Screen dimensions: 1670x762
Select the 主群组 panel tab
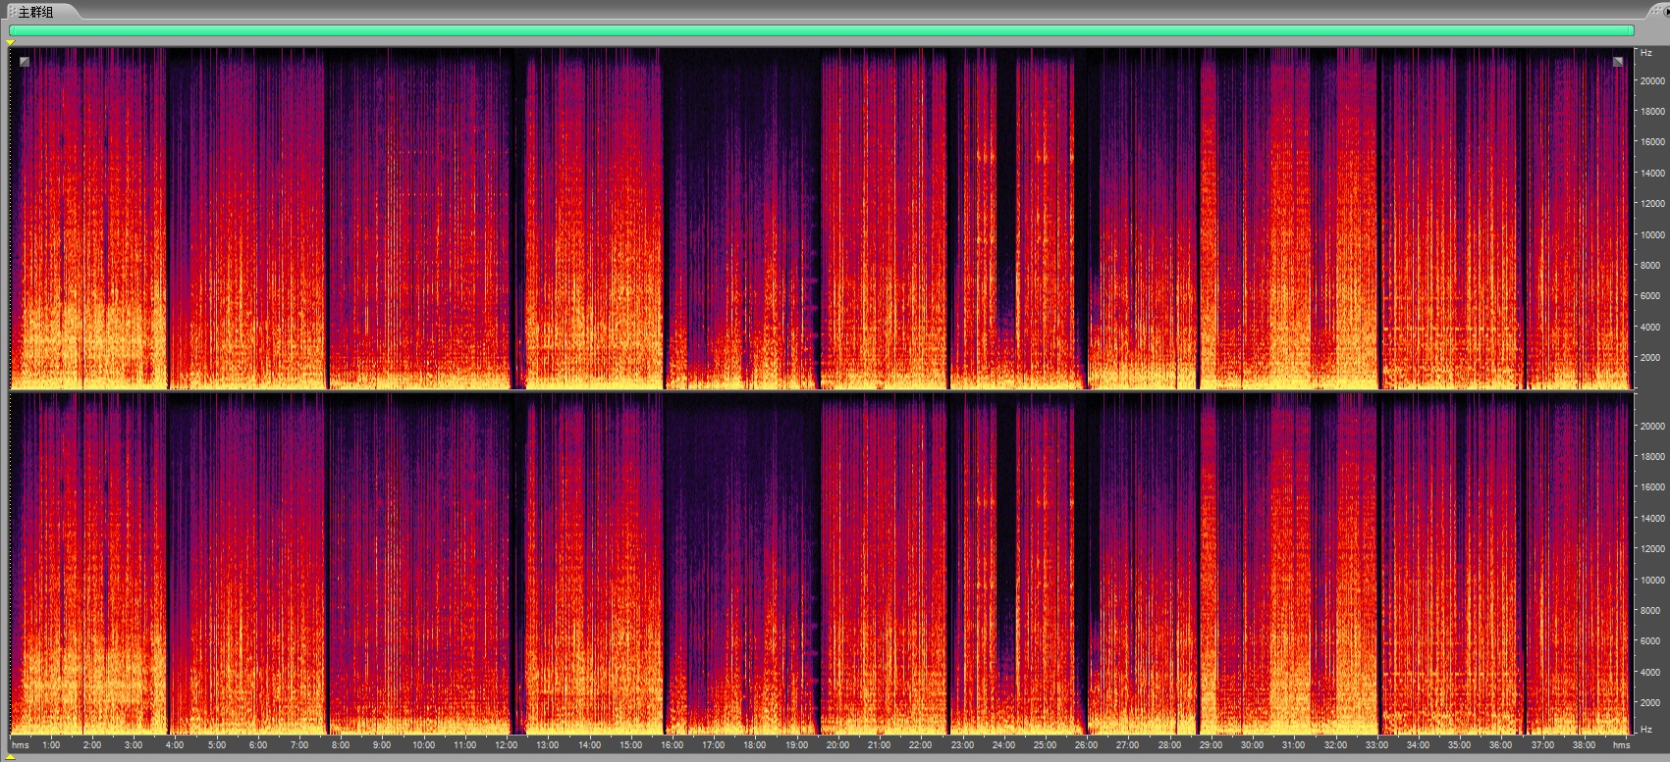point(36,12)
